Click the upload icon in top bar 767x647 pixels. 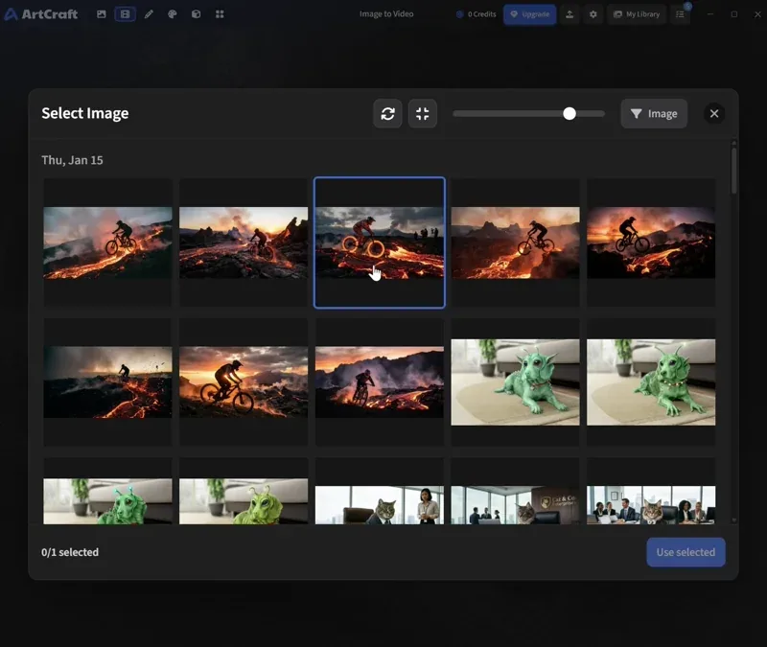tap(569, 14)
